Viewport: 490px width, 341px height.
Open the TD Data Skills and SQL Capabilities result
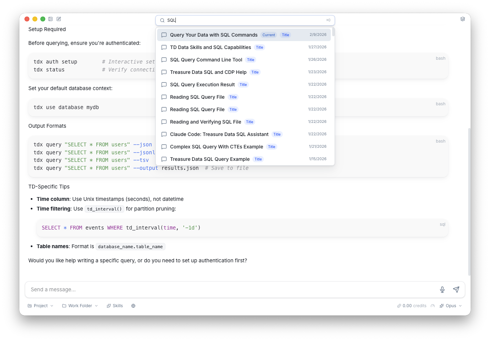pos(211,47)
